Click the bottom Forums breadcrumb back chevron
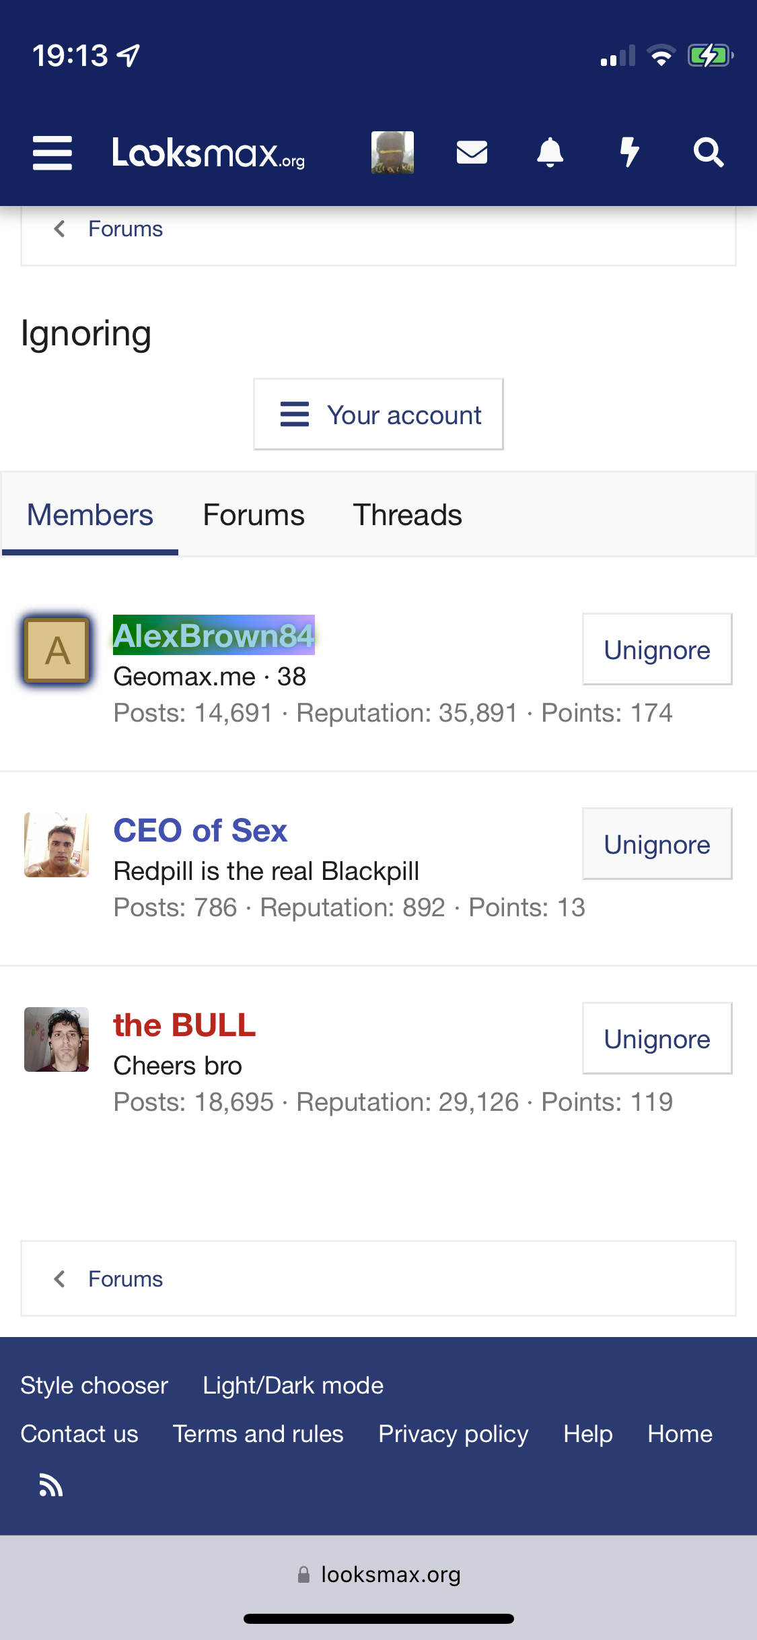757x1640 pixels. 59,1278
